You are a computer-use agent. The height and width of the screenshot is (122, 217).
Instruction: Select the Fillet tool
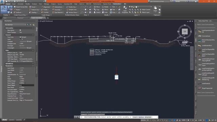(x=113, y=10)
